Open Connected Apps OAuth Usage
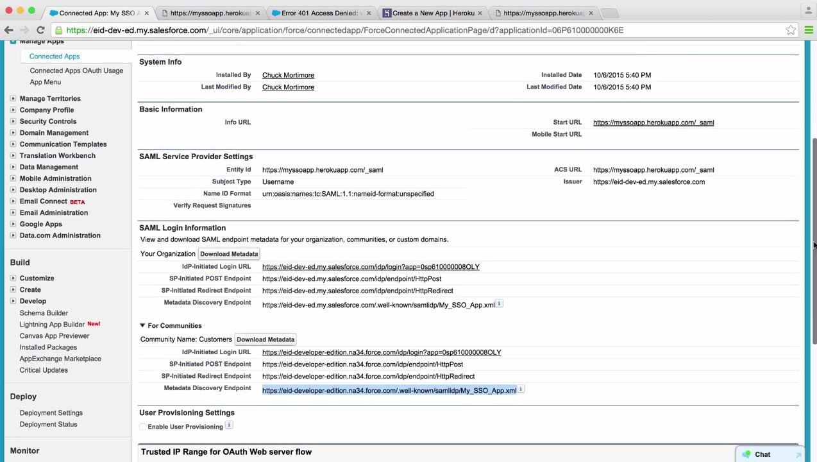This screenshot has height=462, width=817. pos(76,71)
